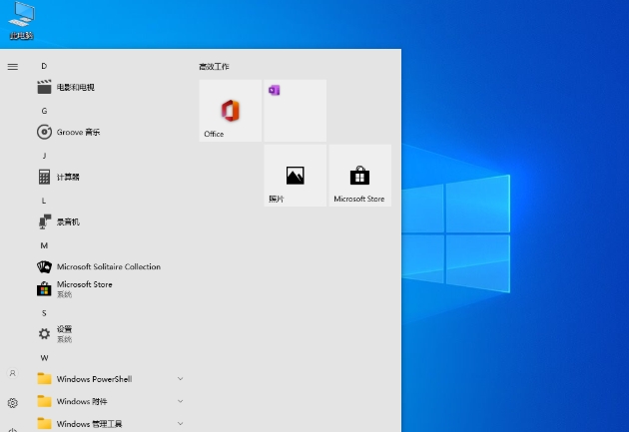The width and height of the screenshot is (629, 432).
Task: Open Microsoft Store from the app list
Action: click(84, 288)
